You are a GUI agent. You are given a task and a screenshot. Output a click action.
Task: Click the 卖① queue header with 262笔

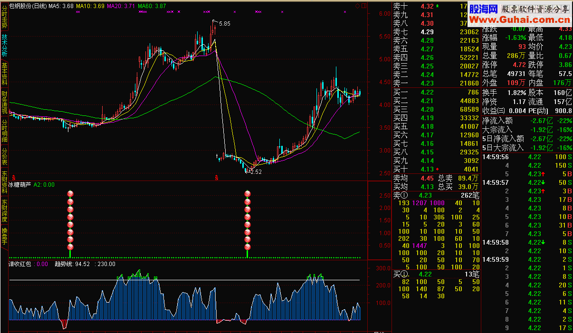(436, 195)
